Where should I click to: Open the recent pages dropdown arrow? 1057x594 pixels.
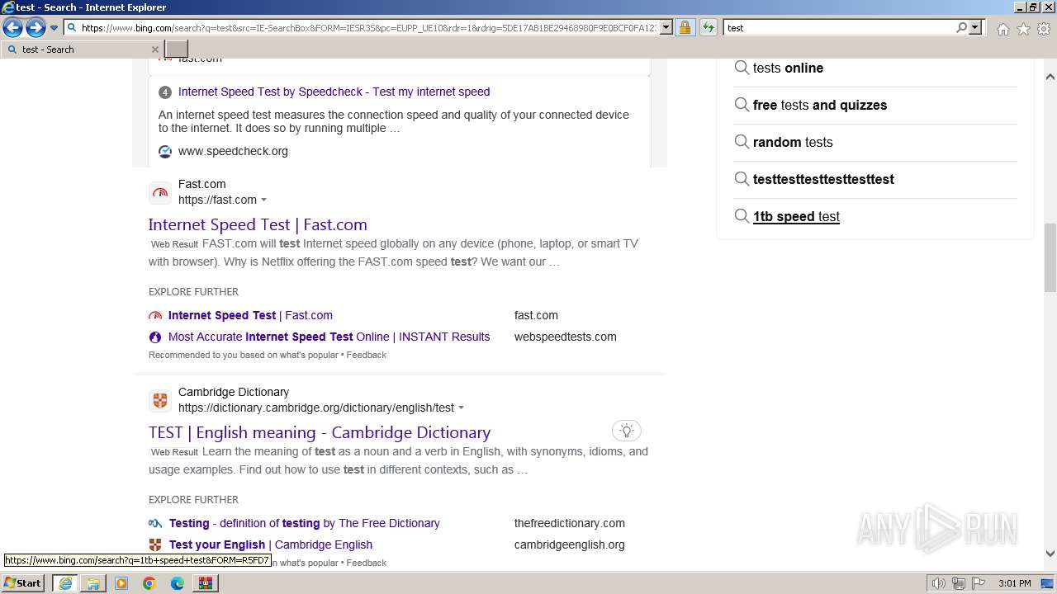(54, 28)
